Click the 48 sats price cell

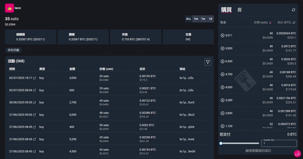click(x=104, y=113)
